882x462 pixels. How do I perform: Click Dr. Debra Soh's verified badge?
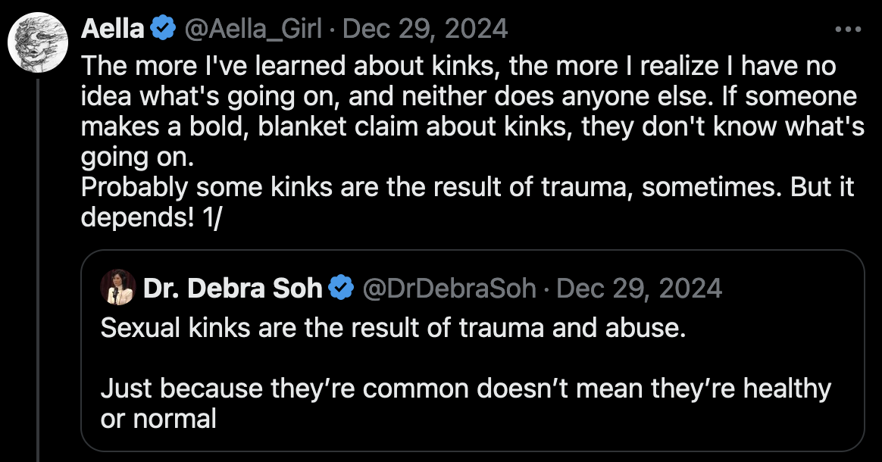[x=342, y=289]
